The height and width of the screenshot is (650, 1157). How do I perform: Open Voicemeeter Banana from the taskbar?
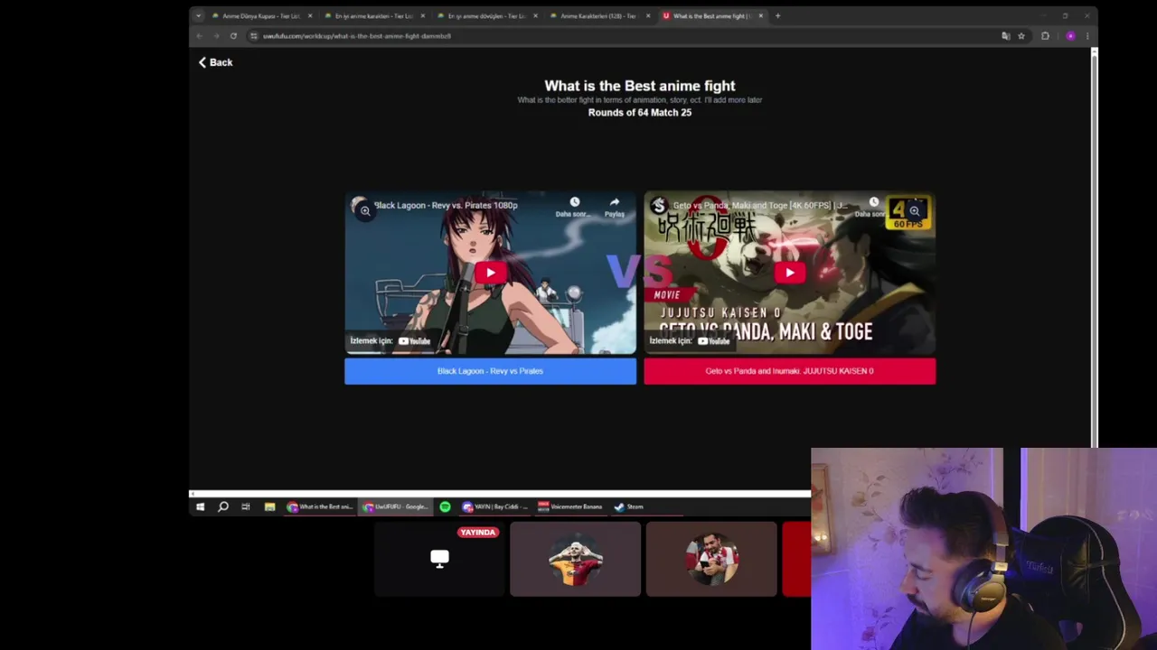[x=570, y=506]
